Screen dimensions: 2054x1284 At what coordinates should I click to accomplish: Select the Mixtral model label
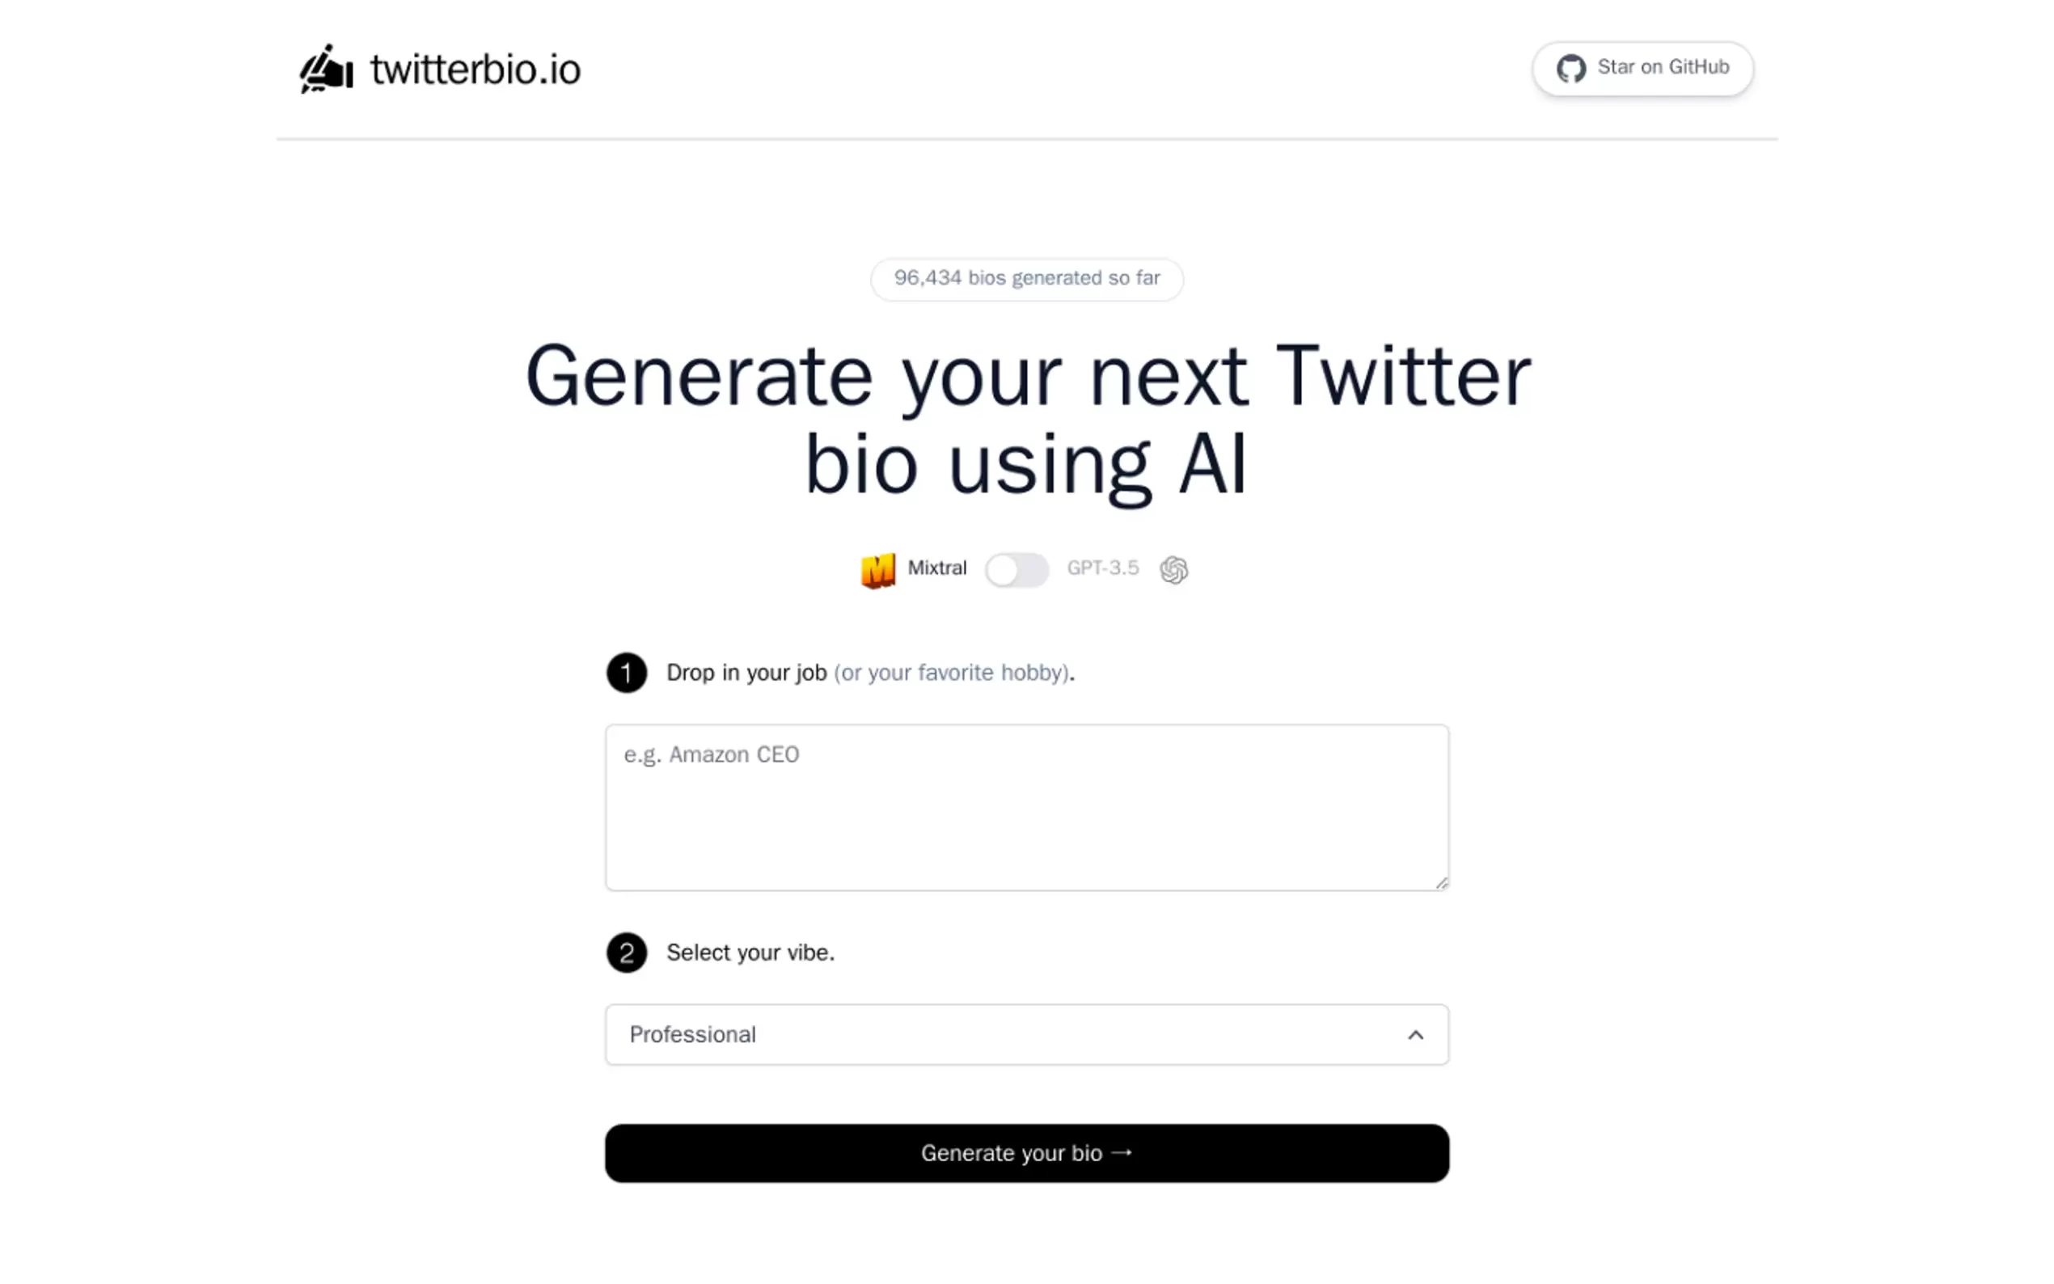point(936,568)
